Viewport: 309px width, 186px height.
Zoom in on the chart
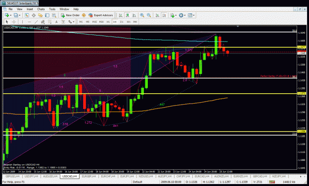point(142,15)
